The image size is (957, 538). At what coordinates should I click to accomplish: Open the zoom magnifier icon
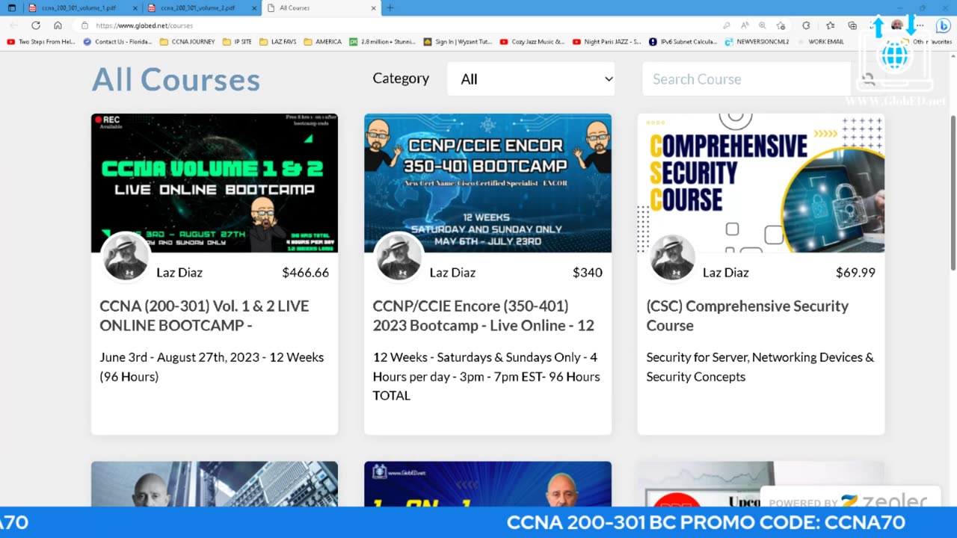pyautogui.click(x=762, y=25)
